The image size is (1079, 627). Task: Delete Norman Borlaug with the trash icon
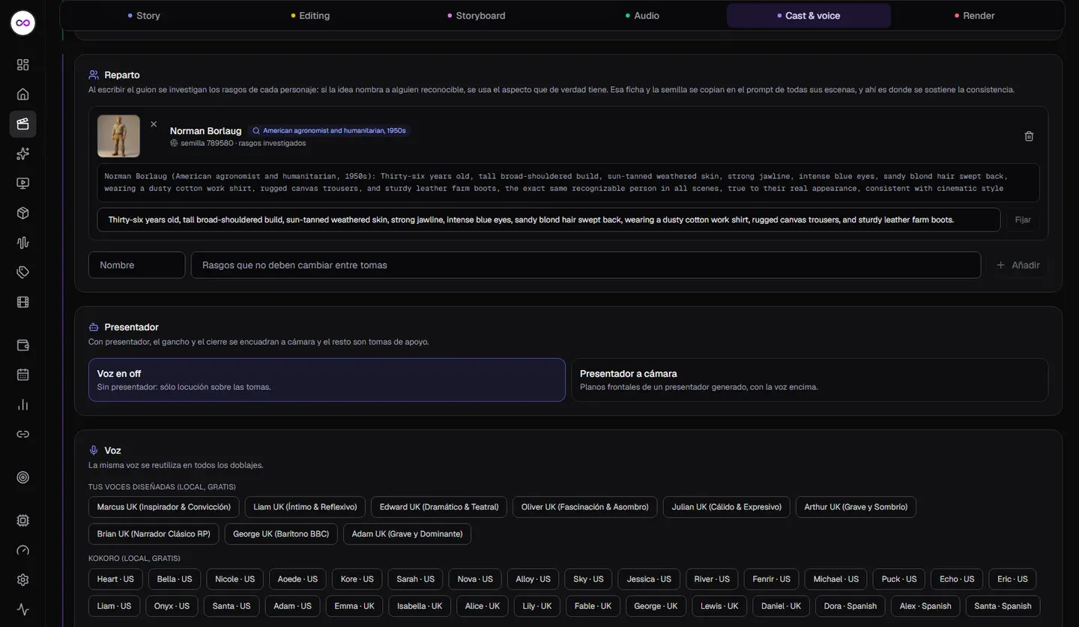pos(1029,136)
